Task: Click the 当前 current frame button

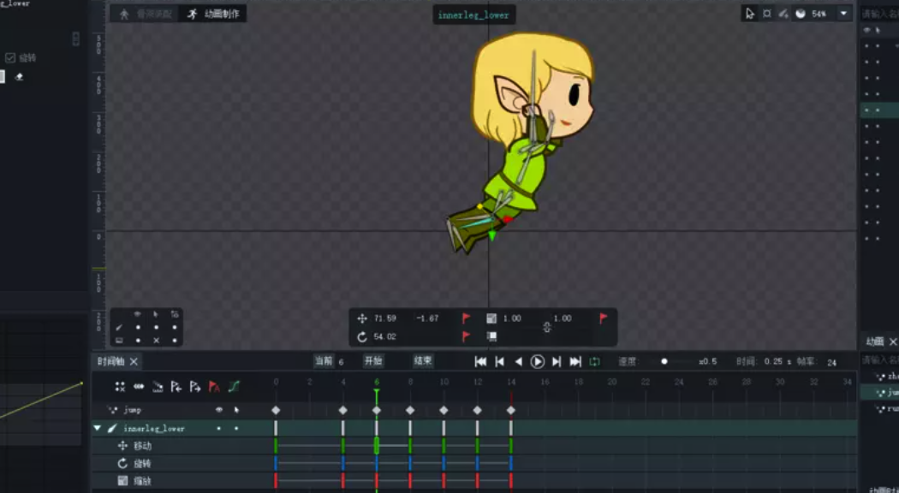Action: (324, 361)
